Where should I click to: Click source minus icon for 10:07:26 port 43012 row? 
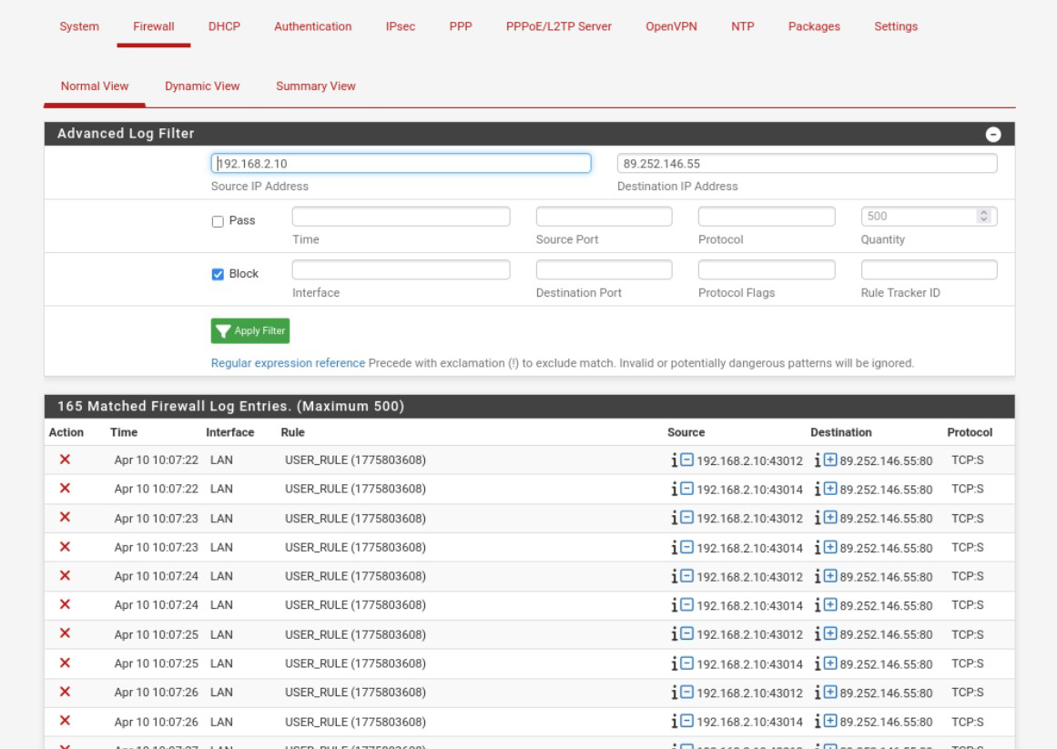pos(686,693)
